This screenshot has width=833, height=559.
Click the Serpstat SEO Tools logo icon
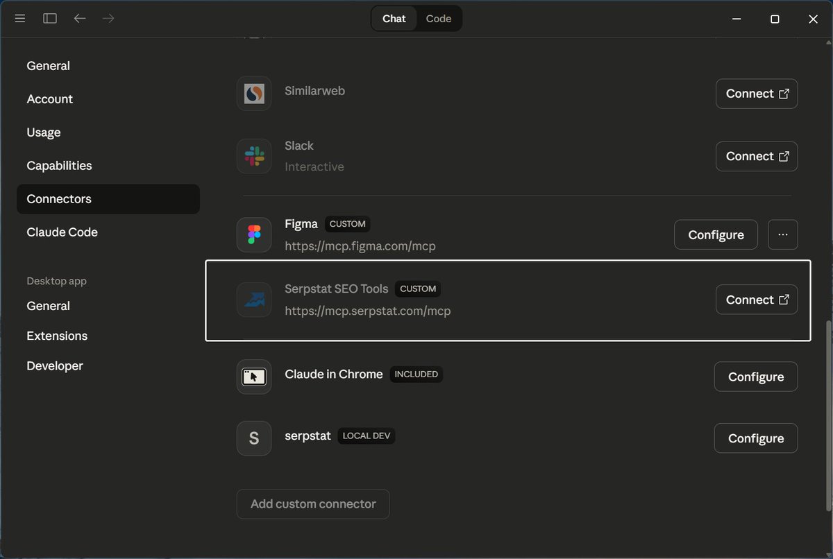coord(254,300)
